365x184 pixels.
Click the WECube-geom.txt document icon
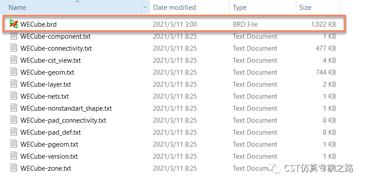pos(13,72)
